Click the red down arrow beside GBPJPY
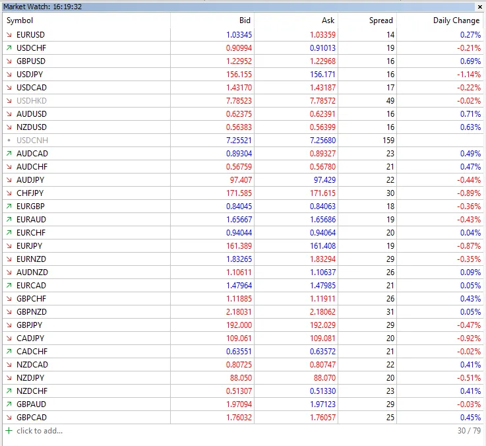 pyautogui.click(x=9, y=325)
